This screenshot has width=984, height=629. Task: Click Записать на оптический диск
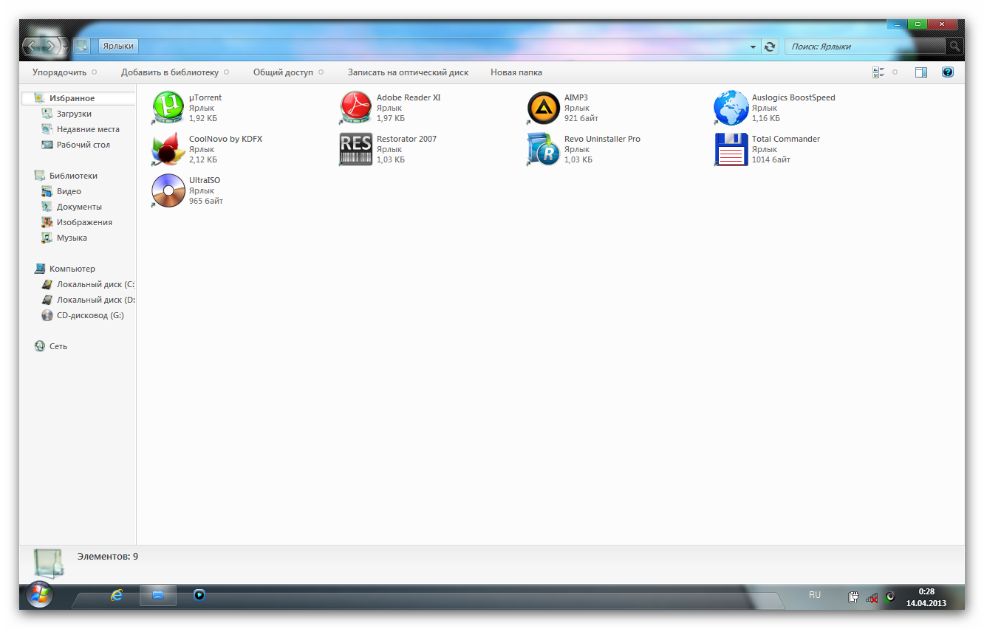409,72
